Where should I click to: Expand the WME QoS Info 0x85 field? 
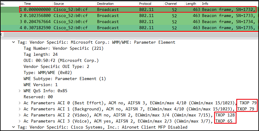point(19,91)
